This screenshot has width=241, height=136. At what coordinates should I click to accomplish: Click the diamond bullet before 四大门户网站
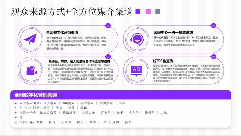click(16, 108)
